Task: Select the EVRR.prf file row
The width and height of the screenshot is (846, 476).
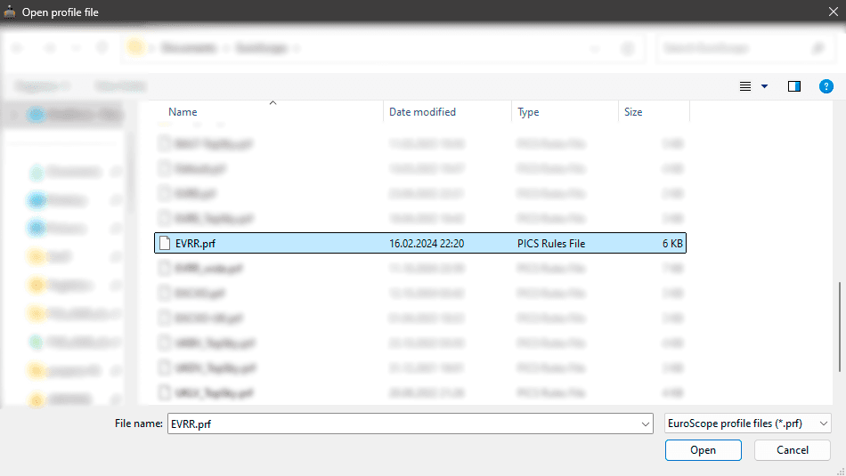Action: coord(419,243)
